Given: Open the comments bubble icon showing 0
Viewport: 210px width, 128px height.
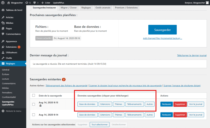Looking at the screenshot, I should coord(35,3).
